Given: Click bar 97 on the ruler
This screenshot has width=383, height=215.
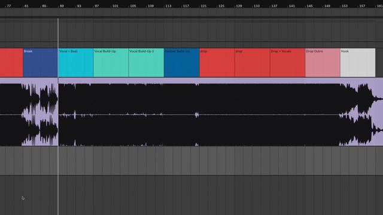Looking at the screenshot, I should [x=97, y=6].
